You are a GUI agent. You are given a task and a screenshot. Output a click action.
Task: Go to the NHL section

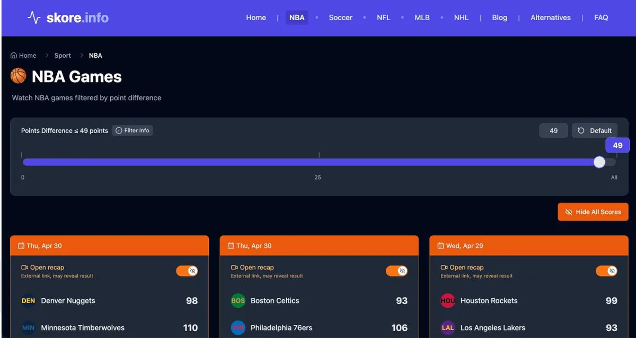(461, 17)
